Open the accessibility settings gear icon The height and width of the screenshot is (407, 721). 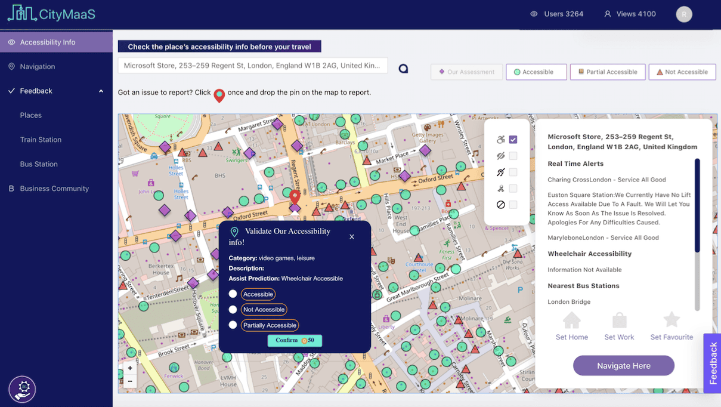22,389
